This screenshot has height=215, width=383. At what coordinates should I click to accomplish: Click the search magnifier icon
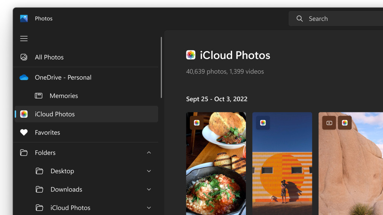click(299, 18)
